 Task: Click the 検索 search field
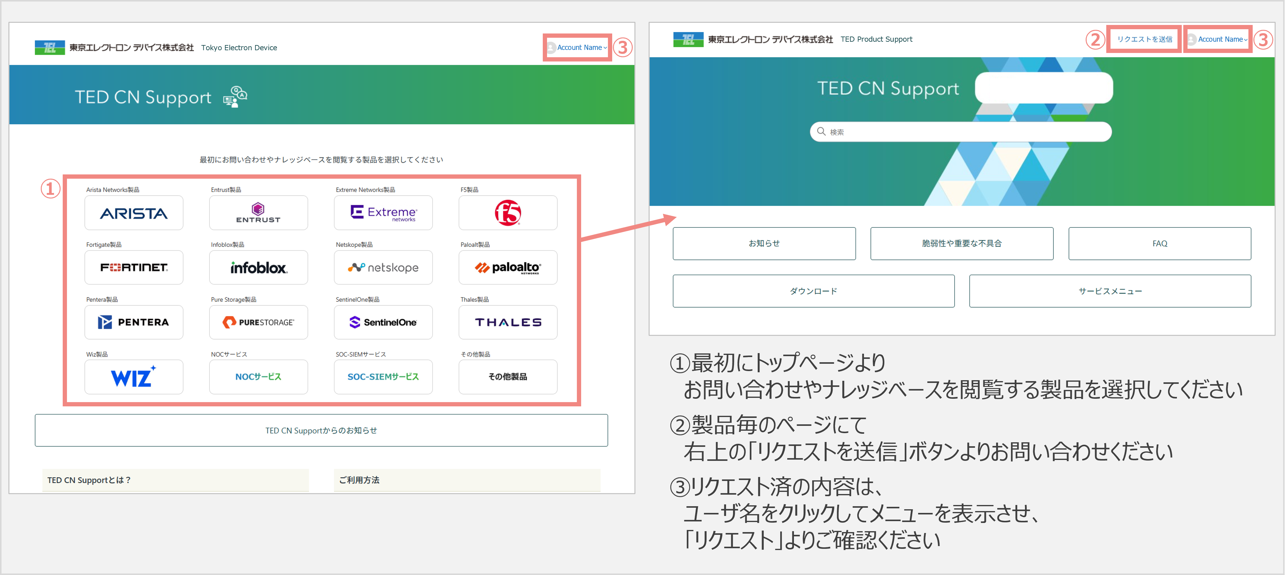[x=960, y=131]
